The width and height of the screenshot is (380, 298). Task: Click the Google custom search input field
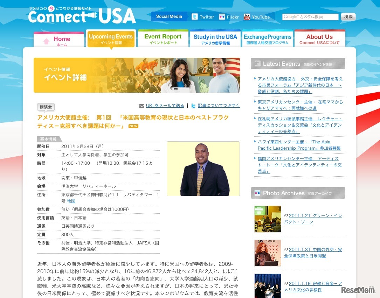[x=311, y=16]
